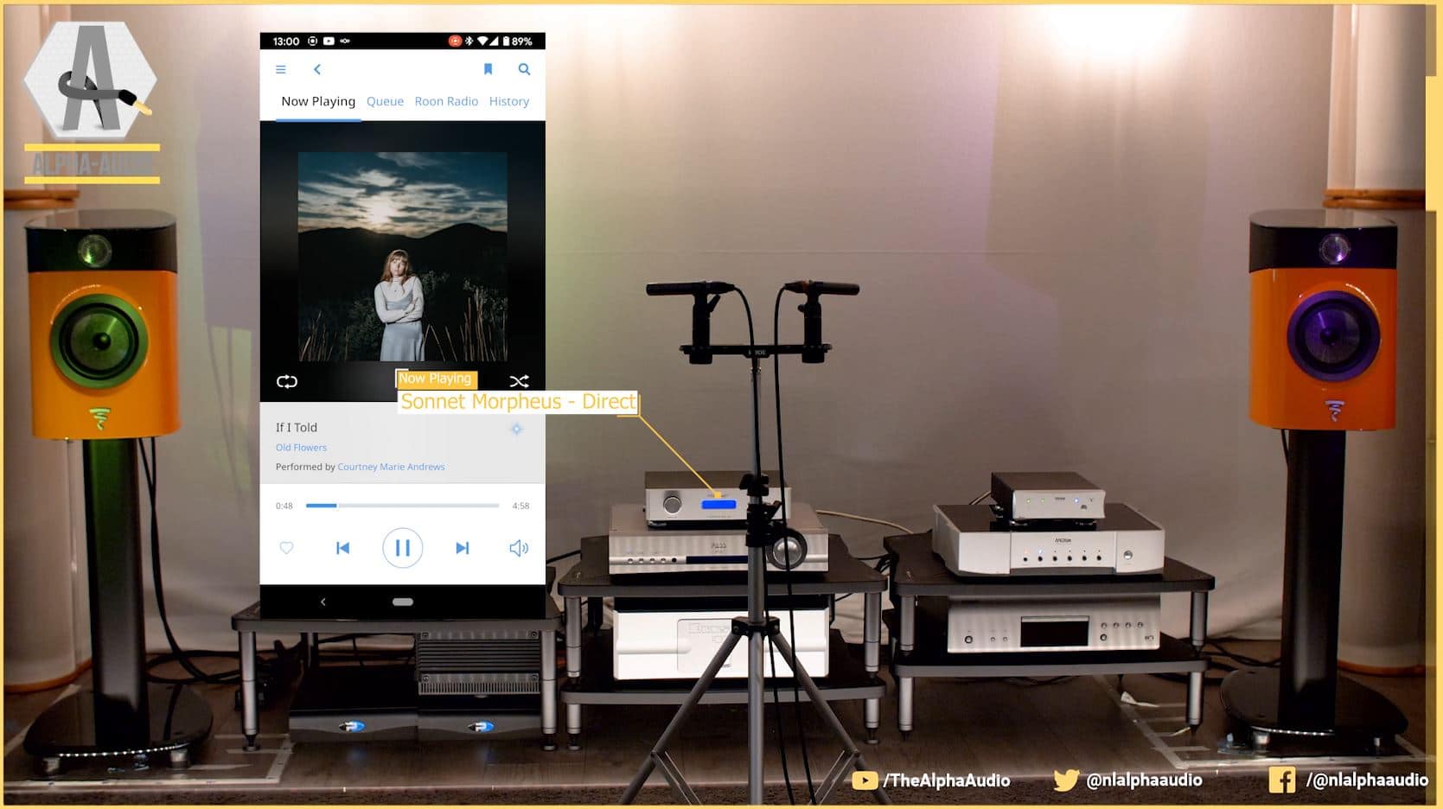
Task: Skip to the next track
Action: coord(462,547)
